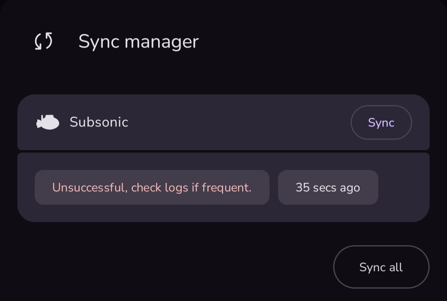
Task: Click the sync arrows icon in header
Action: click(43, 41)
